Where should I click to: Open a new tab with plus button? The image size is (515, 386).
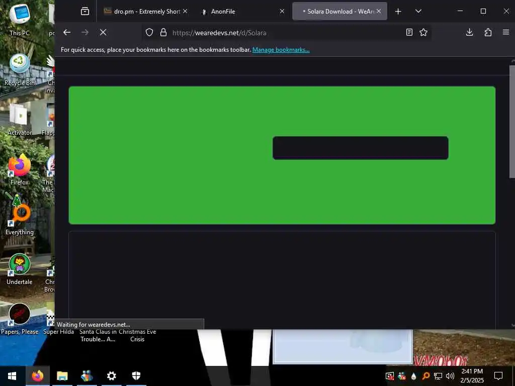[x=398, y=12]
